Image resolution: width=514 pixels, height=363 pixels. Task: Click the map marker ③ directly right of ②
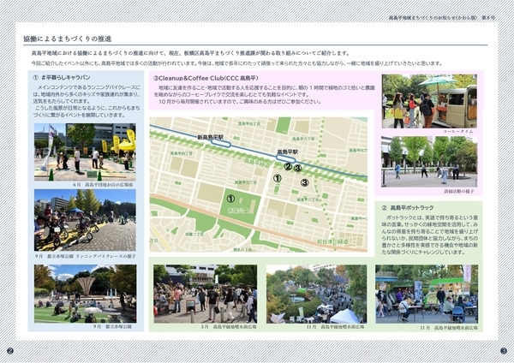tap(297, 168)
